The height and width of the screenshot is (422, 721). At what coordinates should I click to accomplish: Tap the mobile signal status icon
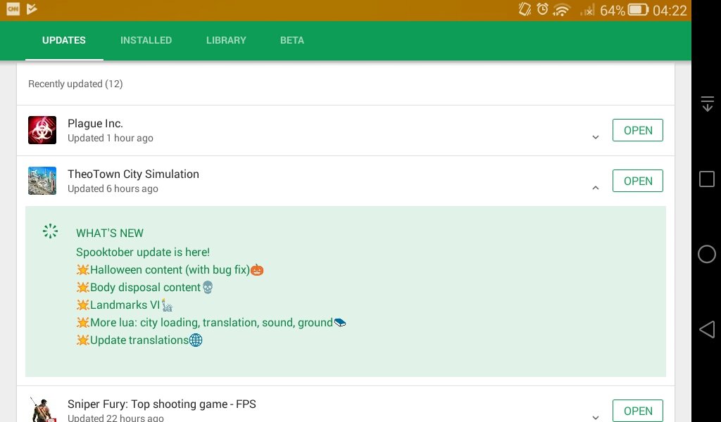[x=588, y=10]
